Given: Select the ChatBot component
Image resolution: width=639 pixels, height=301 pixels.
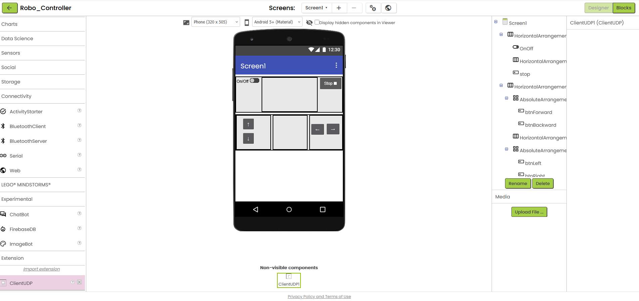Looking at the screenshot, I should (19, 215).
